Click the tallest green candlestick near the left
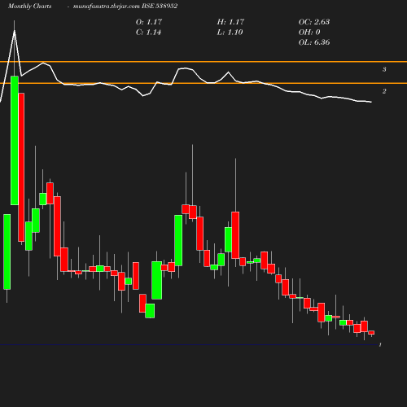 coord(15,141)
